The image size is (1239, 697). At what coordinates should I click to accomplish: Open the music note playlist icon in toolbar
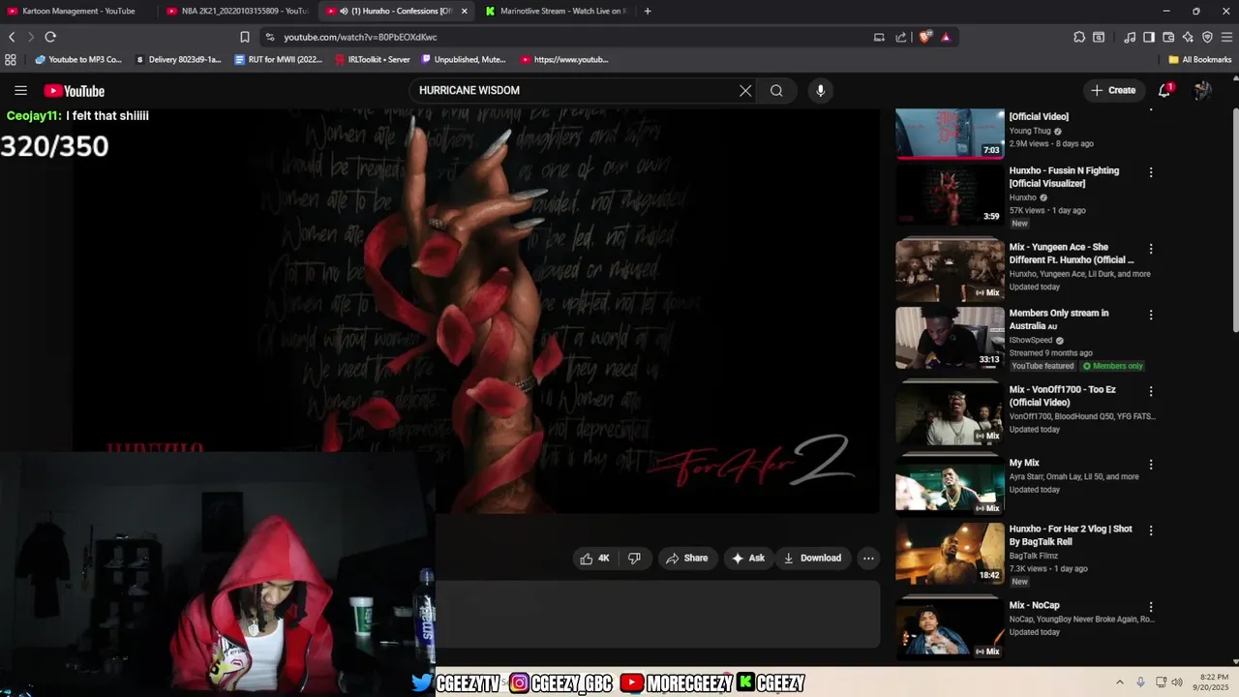point(1130,37)
